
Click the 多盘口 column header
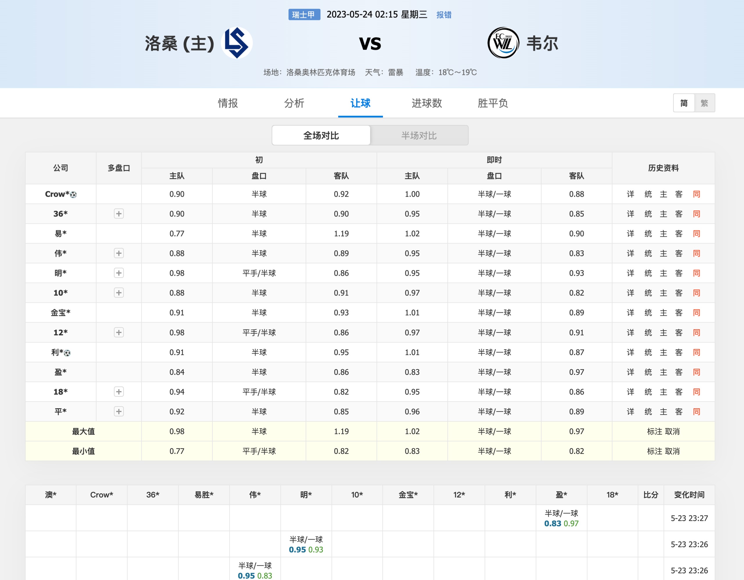[x=119, y=168]
